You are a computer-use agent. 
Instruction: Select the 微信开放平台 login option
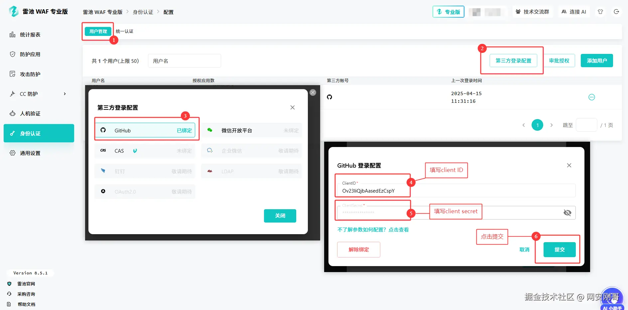(x=251, y=130)
